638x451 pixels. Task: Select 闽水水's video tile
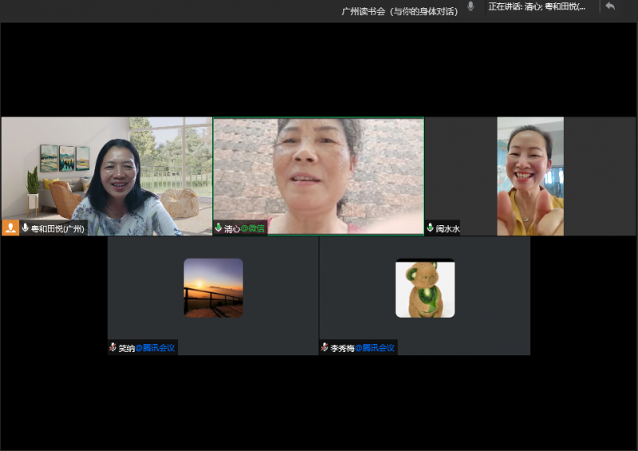point(530,176)
